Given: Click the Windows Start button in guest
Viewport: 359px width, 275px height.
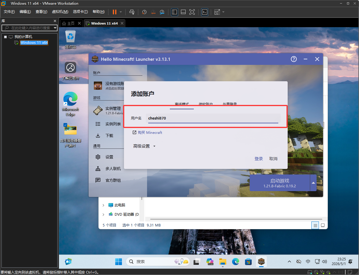Looking at the screenshot, I should (x=118, y=262).
